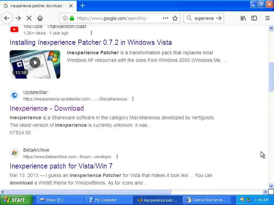274x205 pixels.
Task: Switch to thany (E:) taskbar window
Action: tap(60, 200)
